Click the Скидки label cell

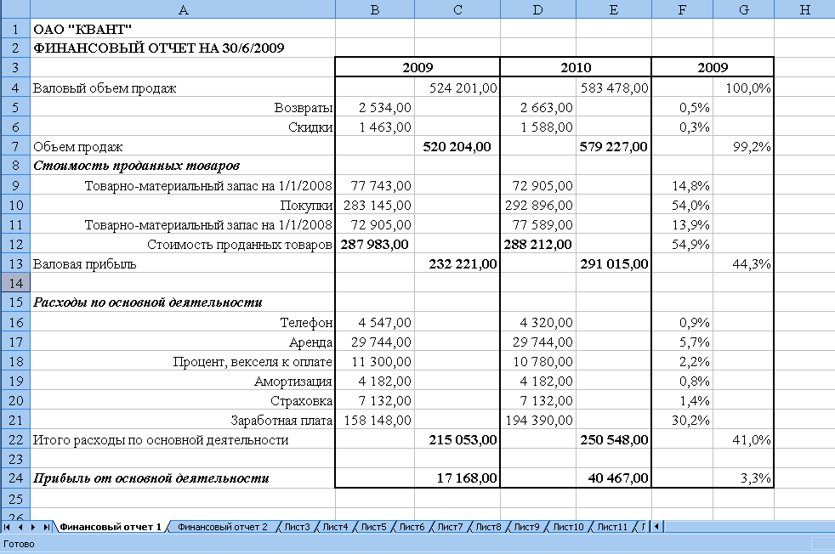183,127
